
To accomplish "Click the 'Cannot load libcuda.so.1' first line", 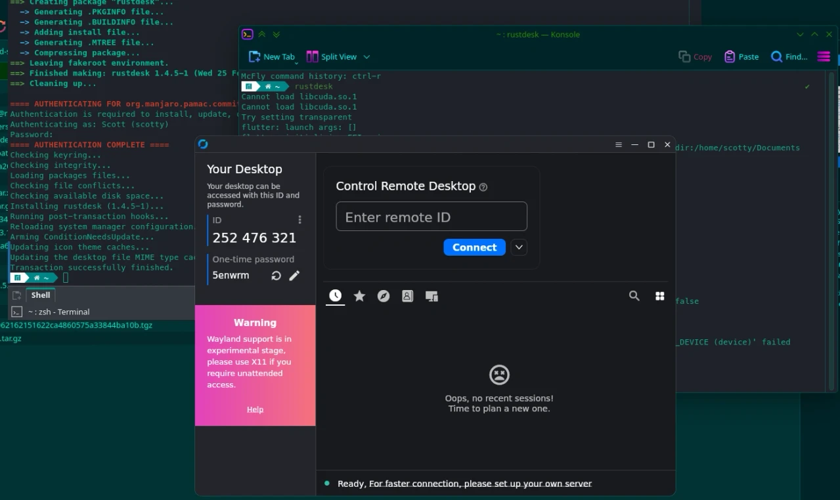I will click(299, 96).
